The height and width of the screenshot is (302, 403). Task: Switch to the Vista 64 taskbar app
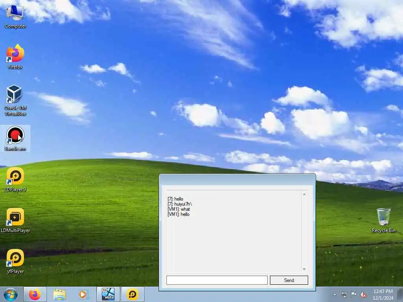pyautogui.click(x=108, y=294)
